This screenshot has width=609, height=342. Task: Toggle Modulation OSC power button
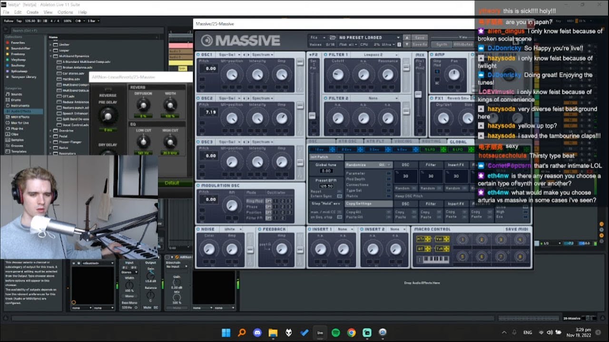pos(198,185)
